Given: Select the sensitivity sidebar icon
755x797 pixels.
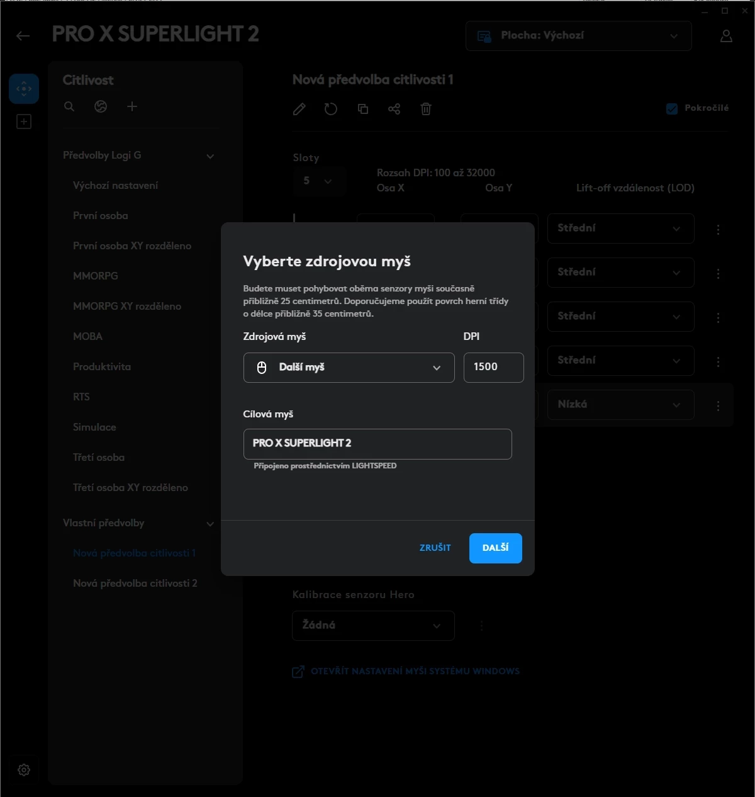Looking at the screenshot, I should click(x=24, y=89).
